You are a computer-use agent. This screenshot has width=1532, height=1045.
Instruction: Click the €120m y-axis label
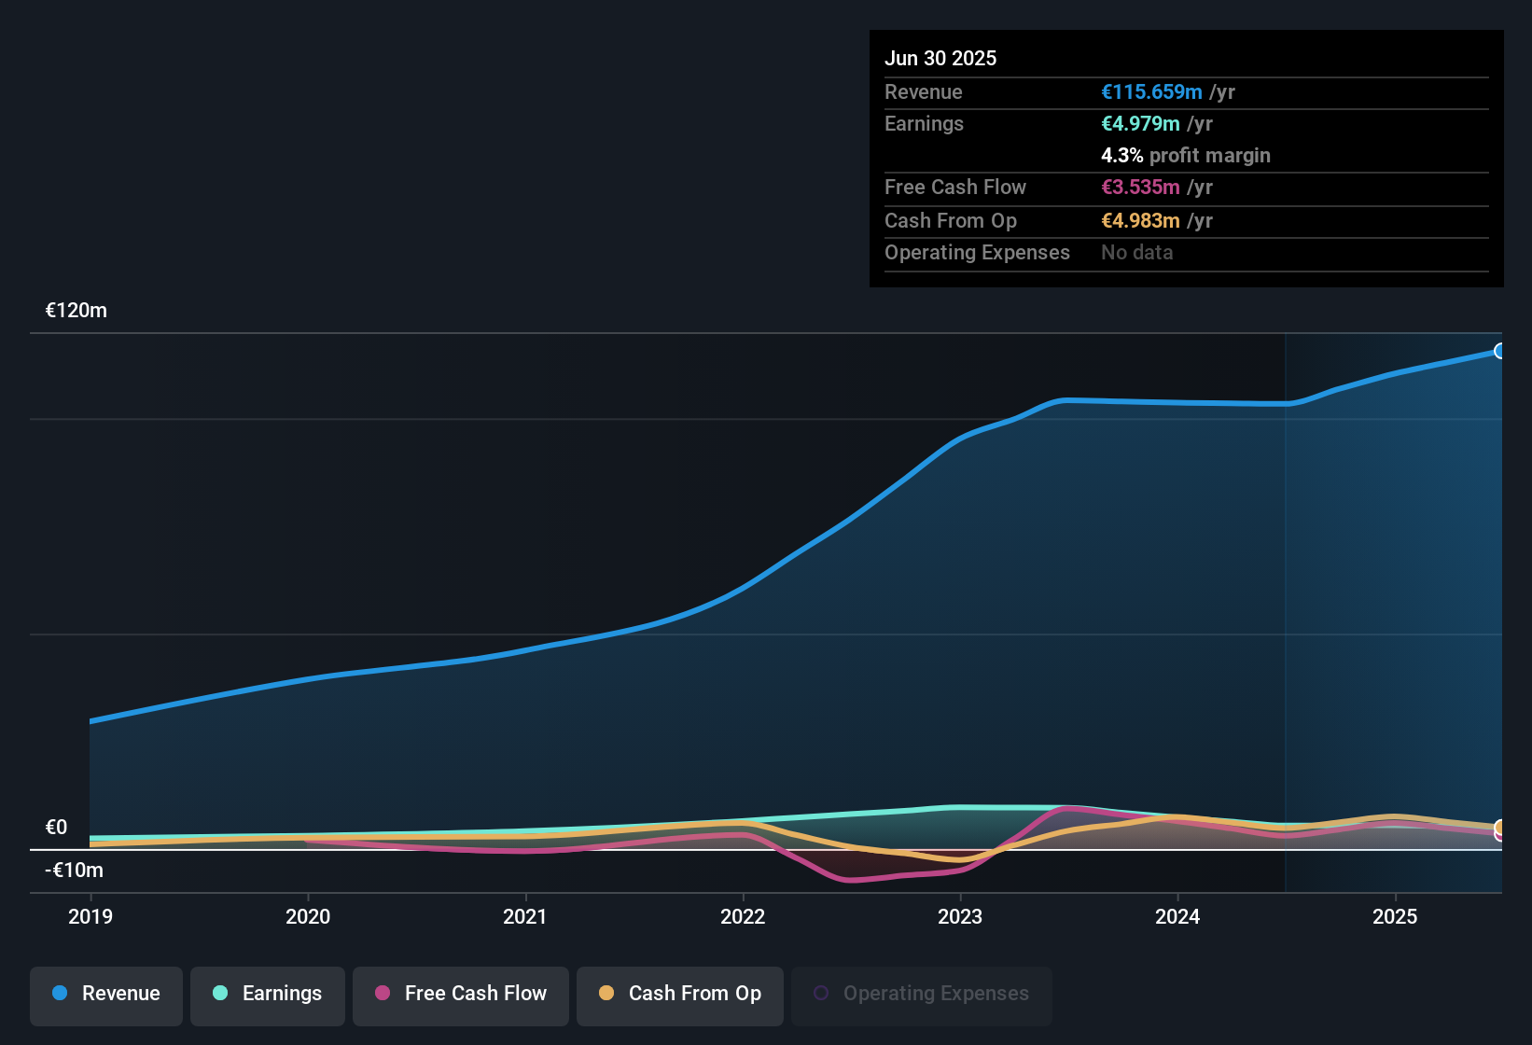(77, 311)
